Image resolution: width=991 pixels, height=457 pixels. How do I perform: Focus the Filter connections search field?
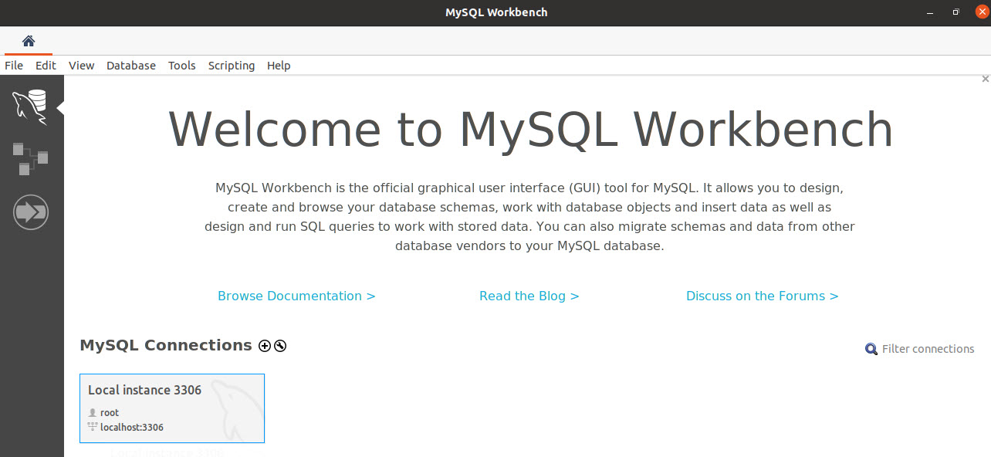click(x=928, y=349)
